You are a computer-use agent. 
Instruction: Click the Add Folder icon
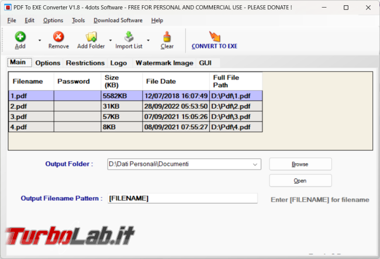click(91, 37)
